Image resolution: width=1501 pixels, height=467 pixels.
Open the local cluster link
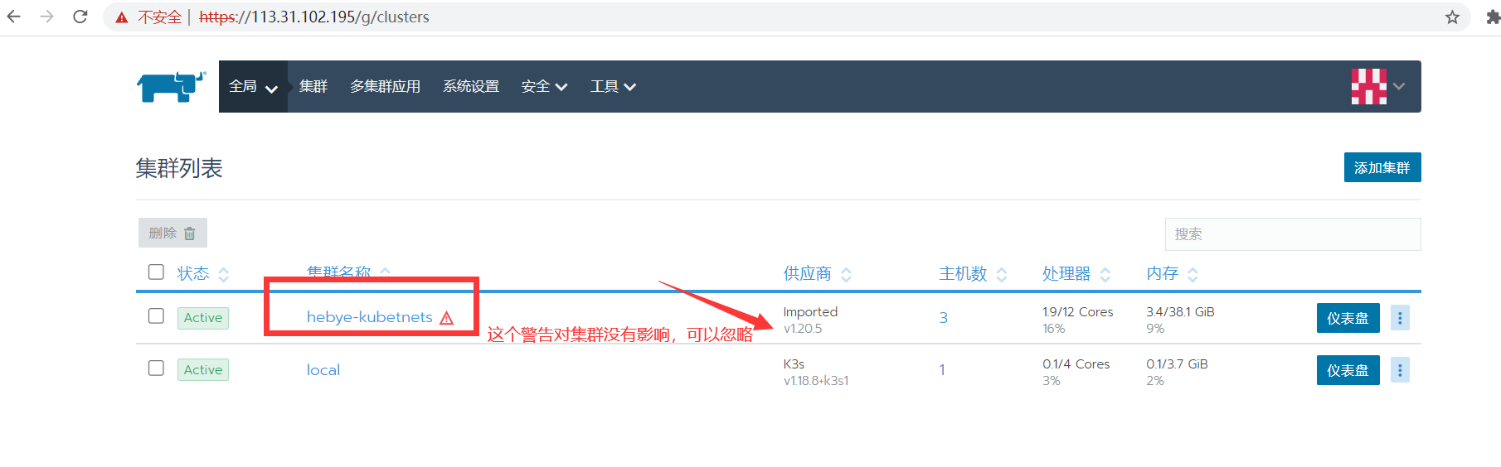323,370
